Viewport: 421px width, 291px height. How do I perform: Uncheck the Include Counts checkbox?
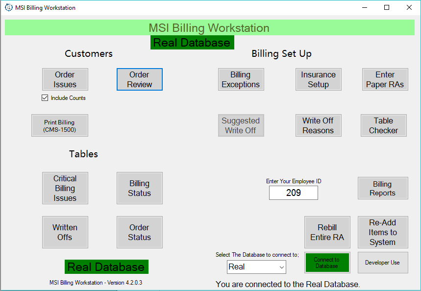pyautogui.click(x=45, y=98)
